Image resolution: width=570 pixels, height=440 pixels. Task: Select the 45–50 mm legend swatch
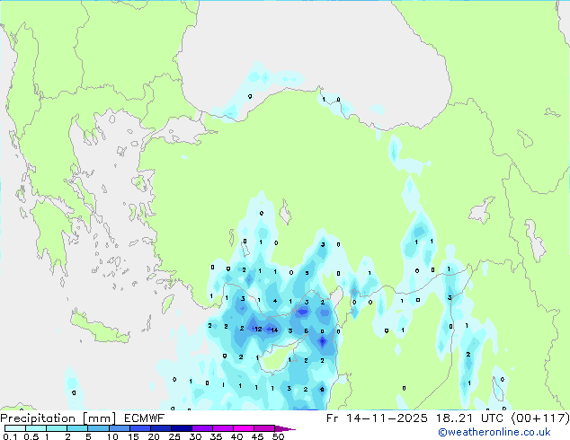tap(264, 428)
